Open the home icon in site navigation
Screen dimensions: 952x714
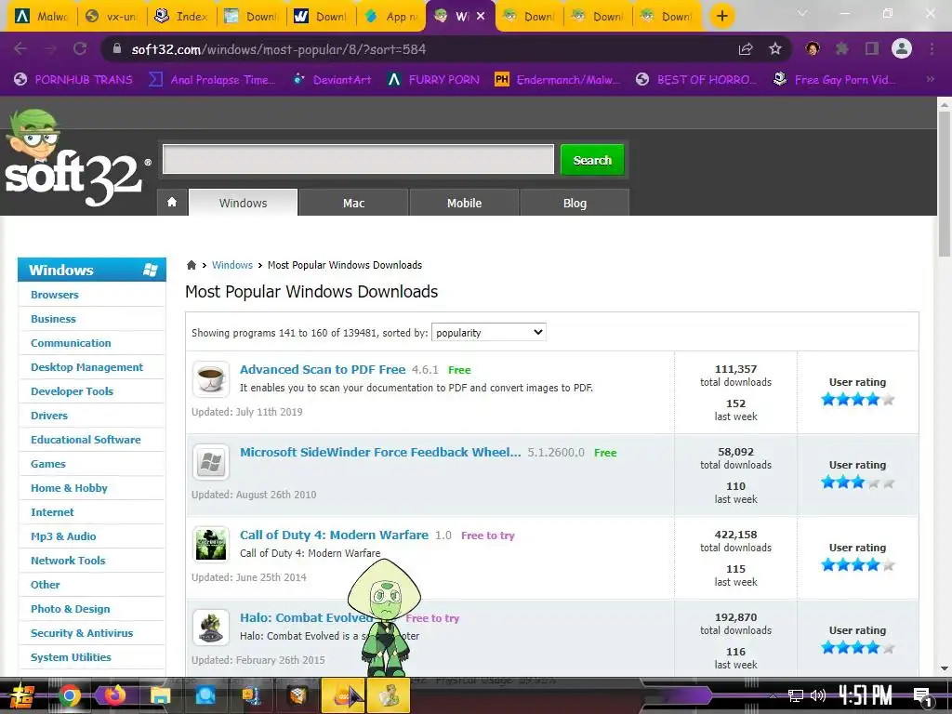172,202
